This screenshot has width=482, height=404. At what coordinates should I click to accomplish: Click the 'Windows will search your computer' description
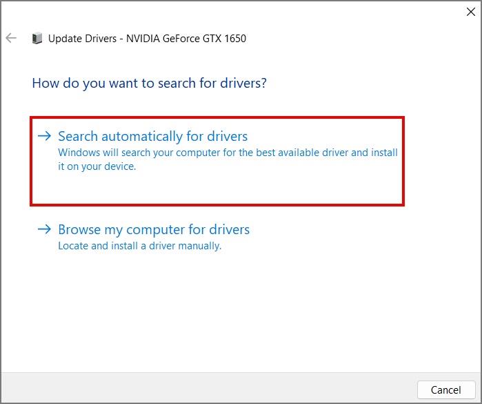(228, 160)
